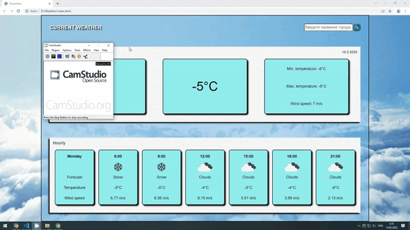
Task: Click the browser Back arrow
Action: tap(5, 11)
